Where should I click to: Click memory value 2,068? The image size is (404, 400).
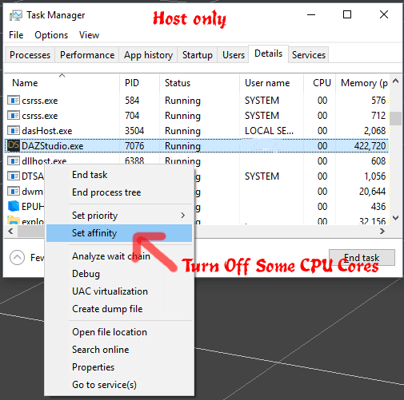tap(374, 131)
